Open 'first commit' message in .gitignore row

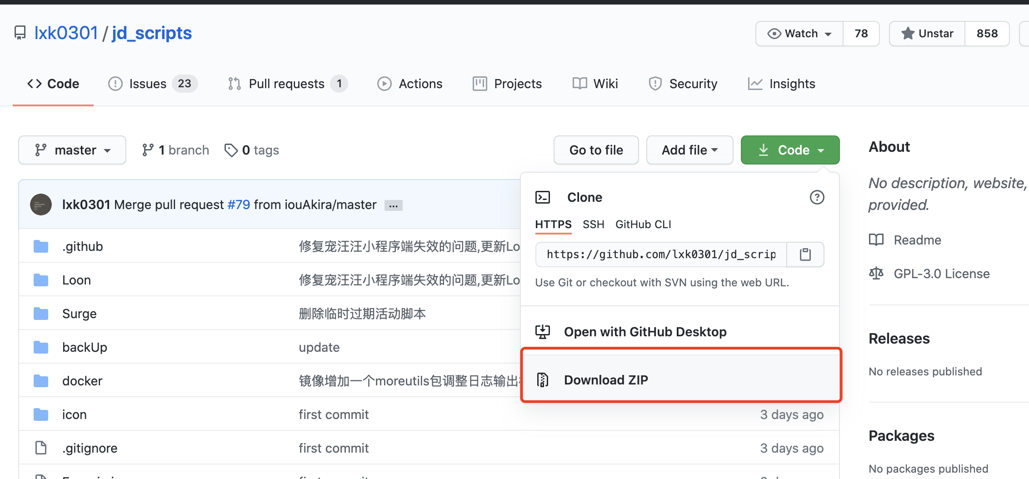[334, 448]
